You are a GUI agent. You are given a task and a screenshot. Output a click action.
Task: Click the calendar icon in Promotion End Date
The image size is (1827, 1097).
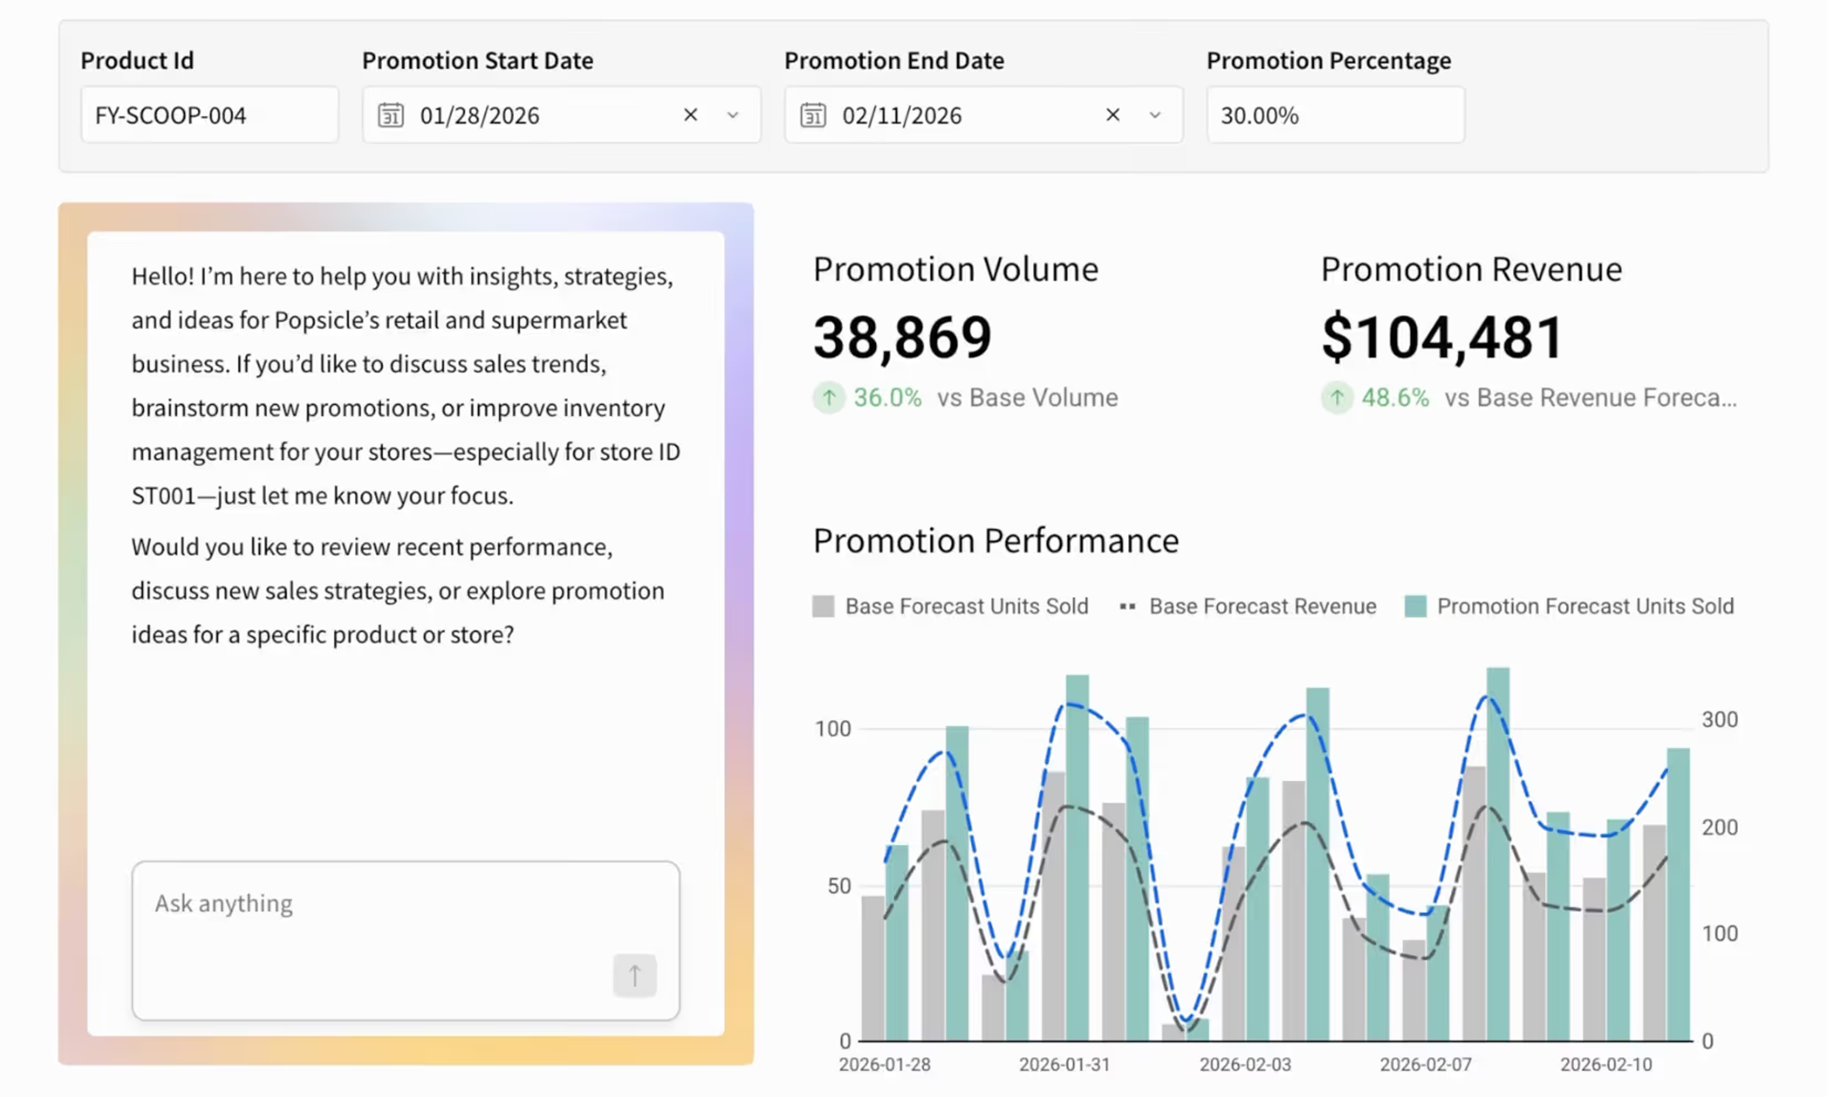813,115
